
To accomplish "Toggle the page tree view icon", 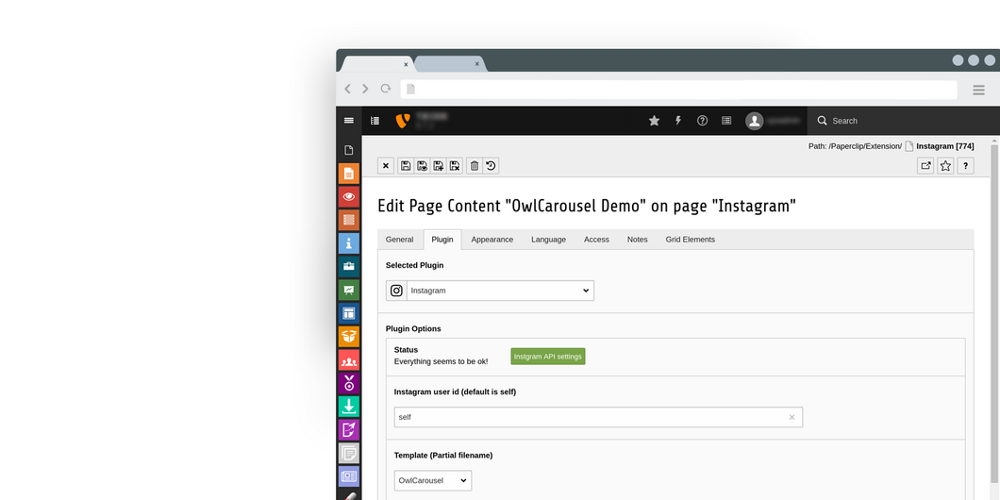I will (x=375, y=121).
